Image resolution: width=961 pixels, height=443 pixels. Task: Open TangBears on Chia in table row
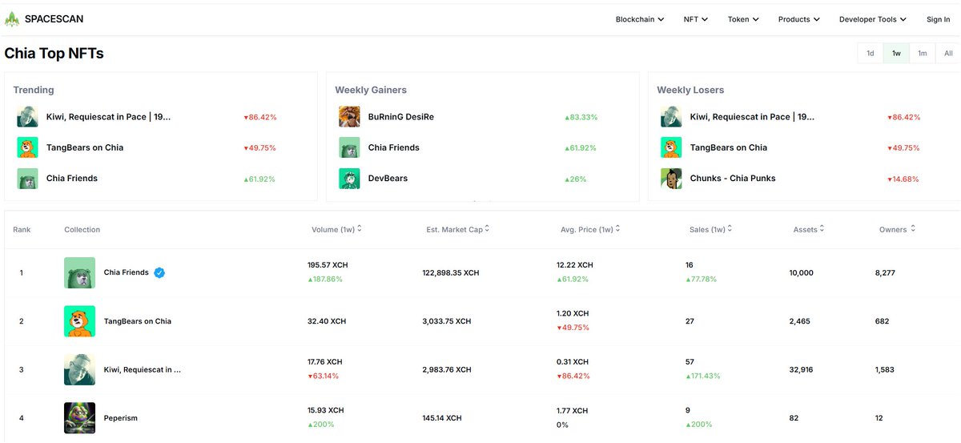(138, 321)
